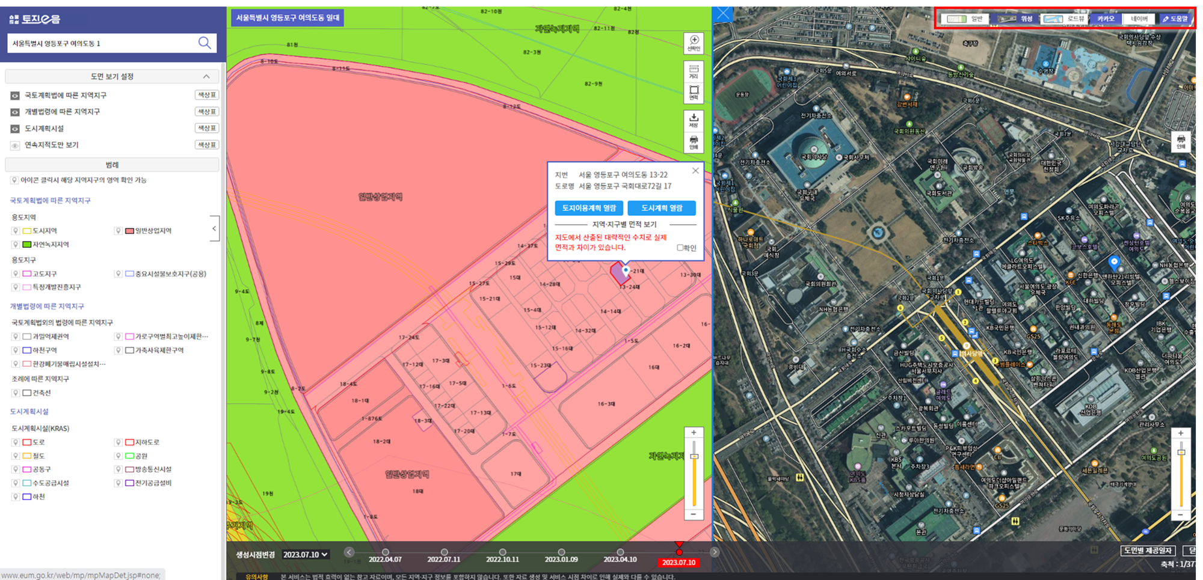The image size is (1203, 580).
Task: Click 자연녹지지역 green color swatch
Action: (26, 245)
